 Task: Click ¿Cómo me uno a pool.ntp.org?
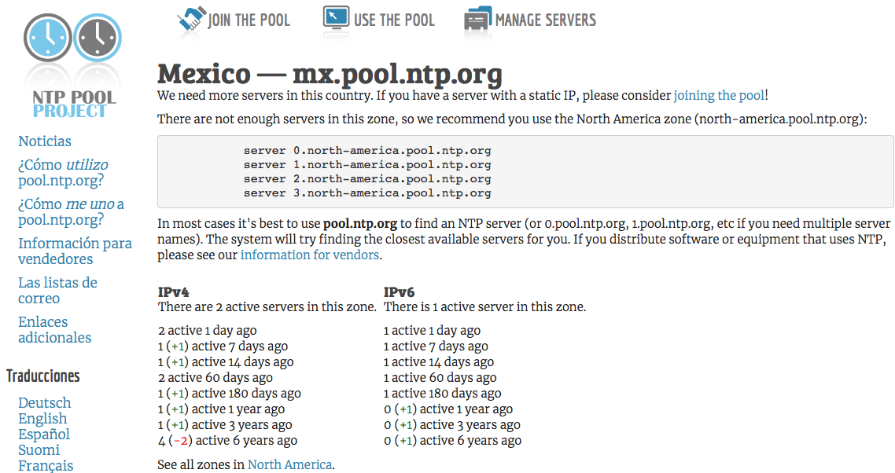click(x=70, y=211)
